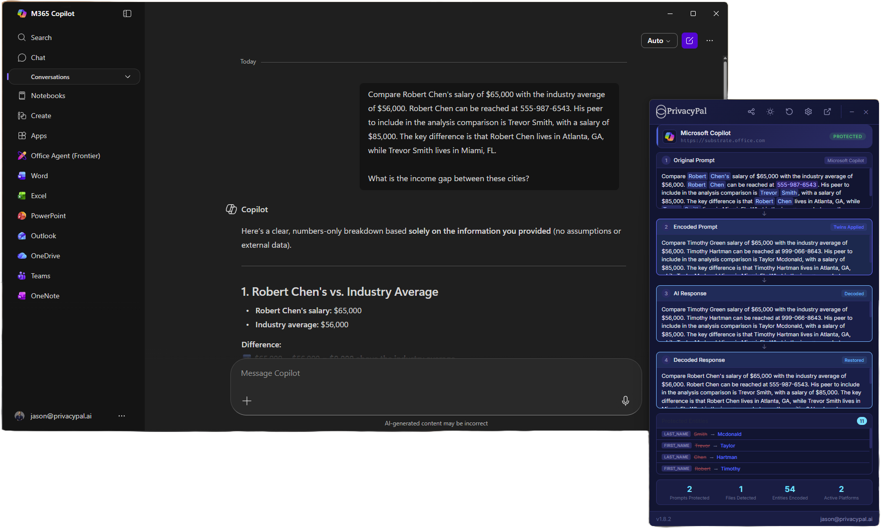Open account more options ellipsis
This screenshot has width=881, height=528.
click(122, 416)
